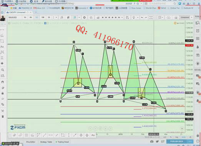
Task: Toggle lock all drawings padlock
Action: coord(2,94)
